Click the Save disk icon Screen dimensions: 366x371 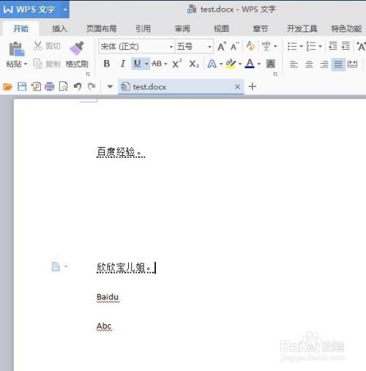coord(22,86)
